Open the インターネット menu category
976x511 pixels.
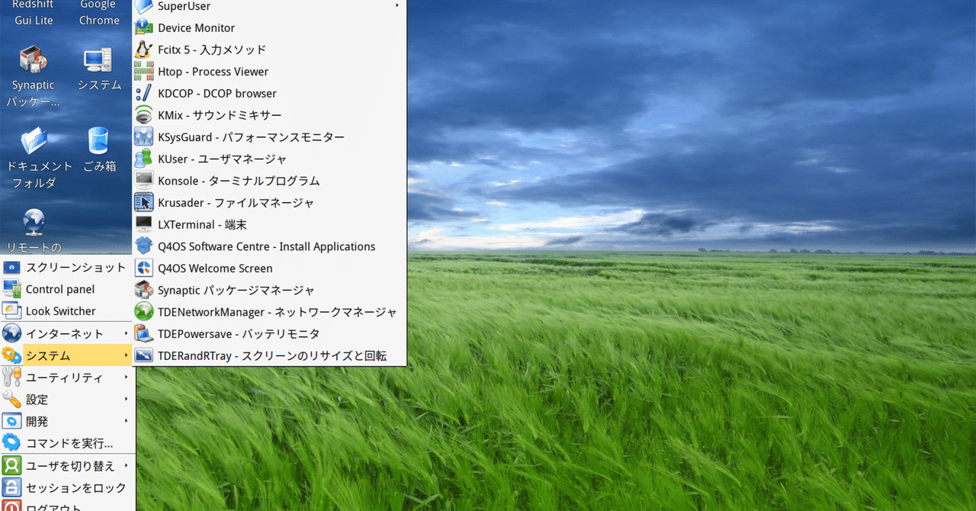(x=67, y=333)
